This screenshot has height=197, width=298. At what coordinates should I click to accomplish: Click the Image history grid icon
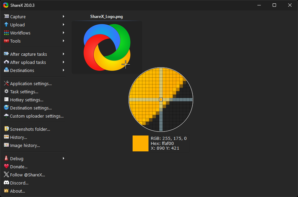point(6,145)
